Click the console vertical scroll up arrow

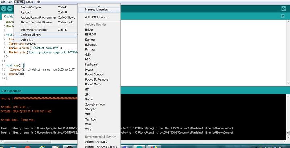pos(288,96)
